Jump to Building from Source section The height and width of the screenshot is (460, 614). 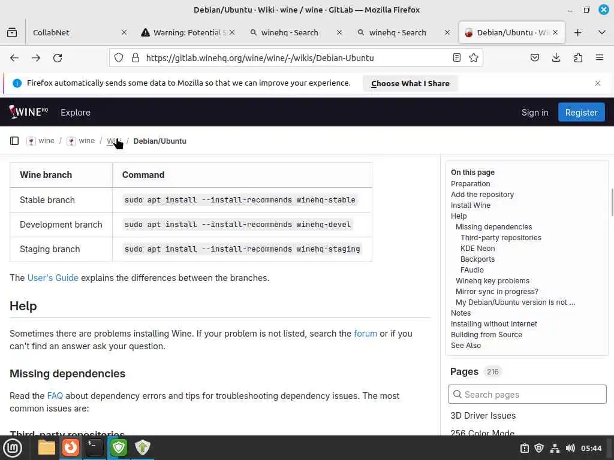coord(486,334)
